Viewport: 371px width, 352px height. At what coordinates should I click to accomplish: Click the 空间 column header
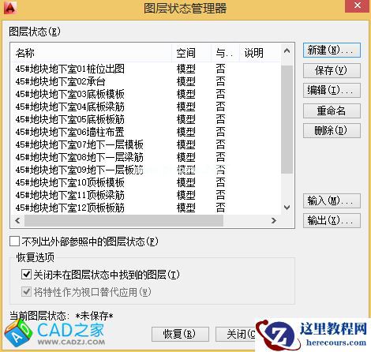(x=192, y=53)
